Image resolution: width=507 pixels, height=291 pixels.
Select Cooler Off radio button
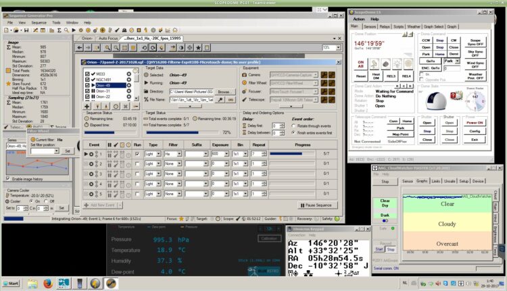45,201
